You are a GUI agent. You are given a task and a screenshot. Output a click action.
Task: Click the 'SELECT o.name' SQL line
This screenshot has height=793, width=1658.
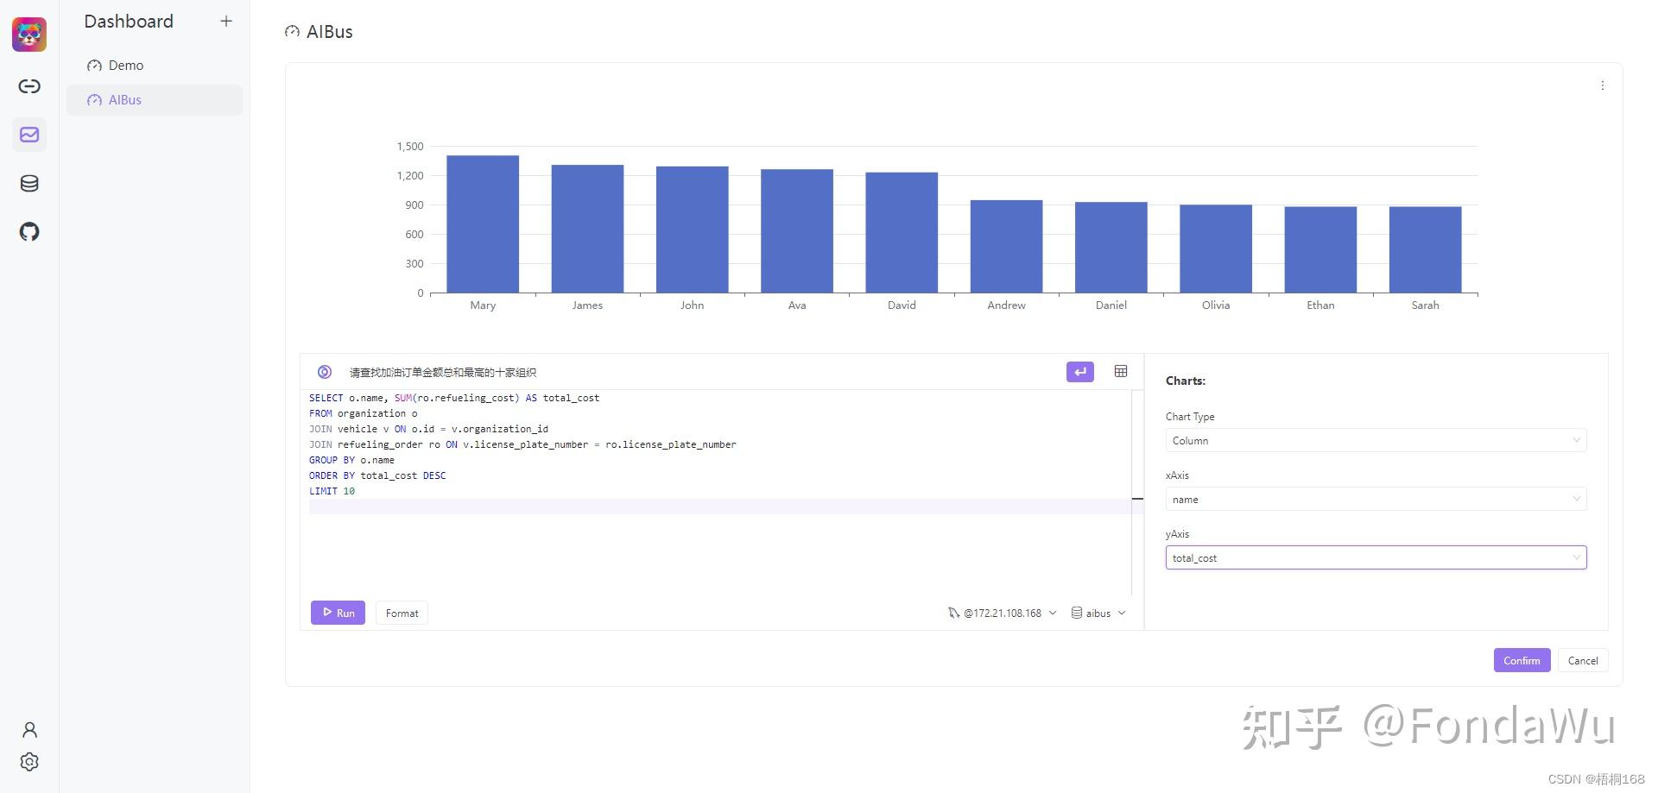[x=454, y=398]
